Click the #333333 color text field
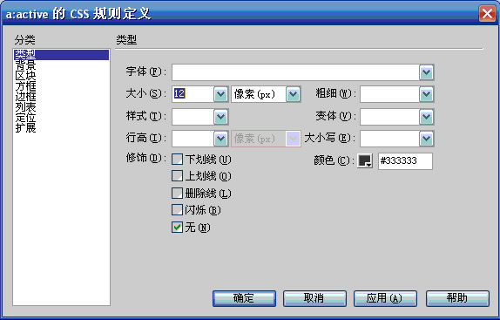Viewport: 500px width, 320px height. point(405,160)
